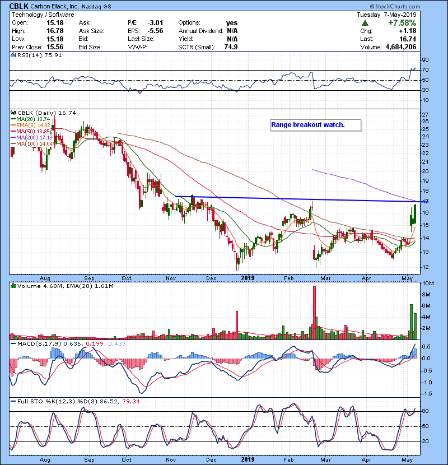Click the +7.58% percent change

tap(402, 23)
